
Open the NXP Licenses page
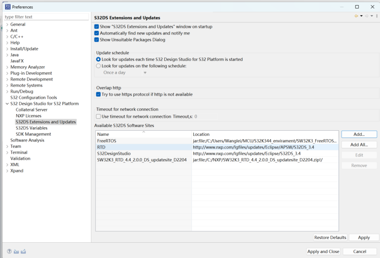pyautogui.click(x=28, y=116)
